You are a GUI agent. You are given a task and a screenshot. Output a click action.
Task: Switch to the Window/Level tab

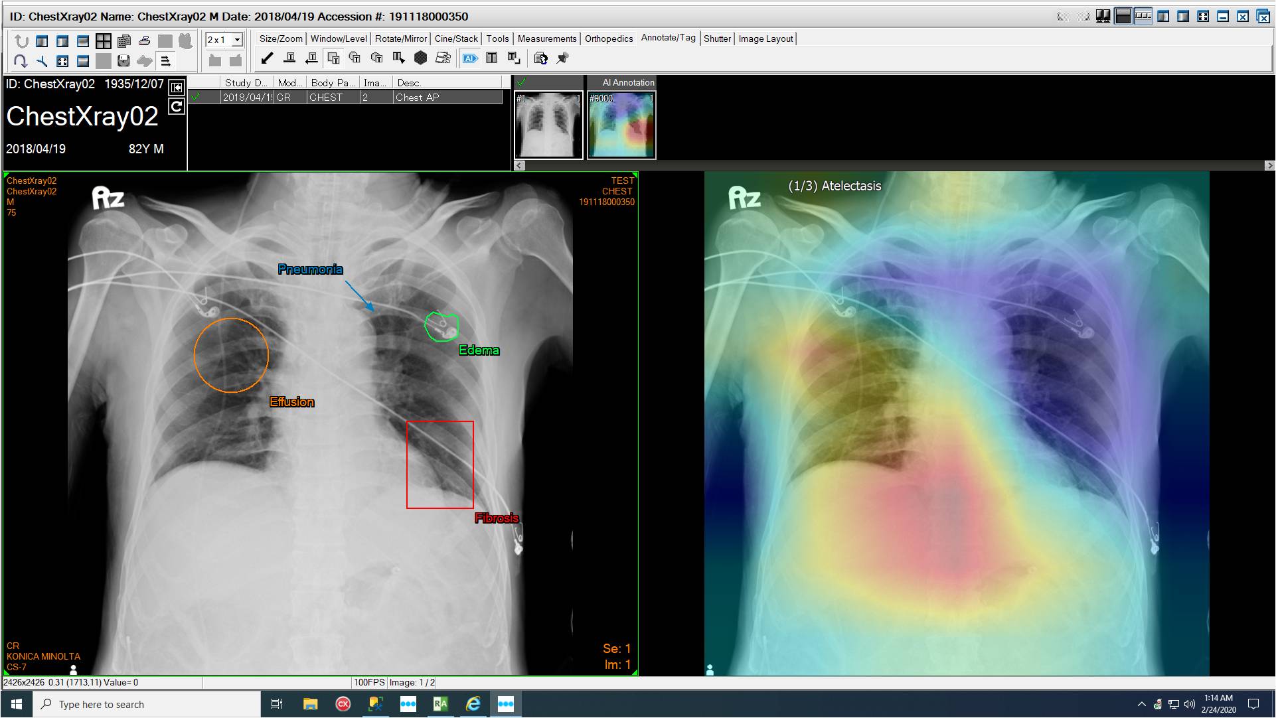coord(338,38)
